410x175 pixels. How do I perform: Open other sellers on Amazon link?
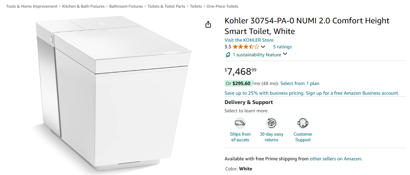[335, 159]
